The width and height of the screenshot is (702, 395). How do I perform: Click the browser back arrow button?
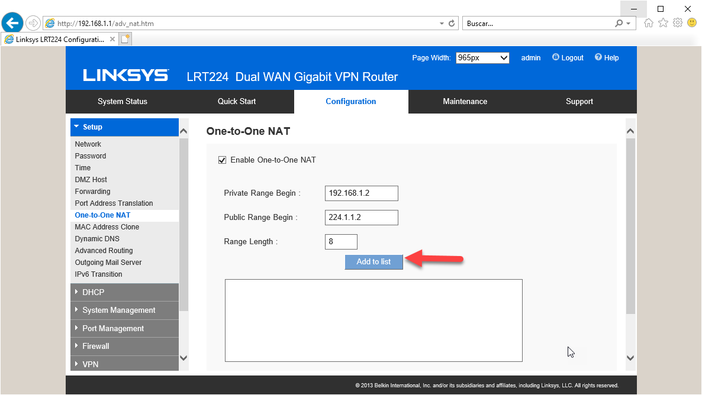(12, 23)
